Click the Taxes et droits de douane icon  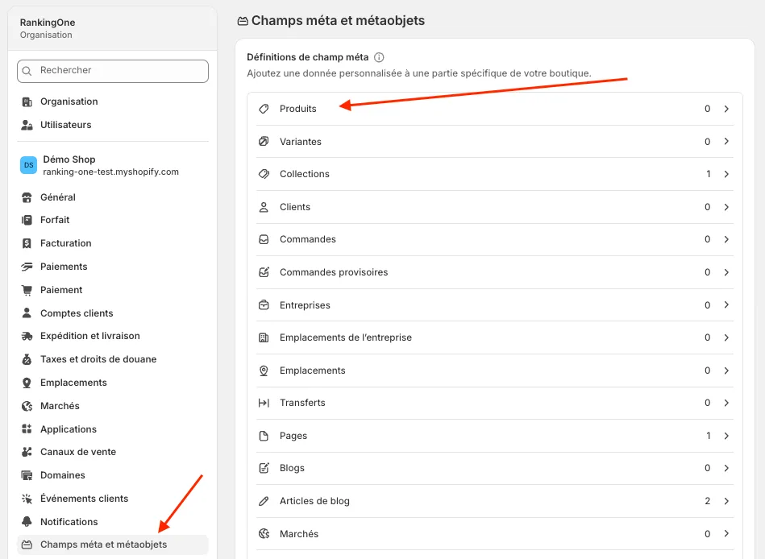(x=27, y=359)
